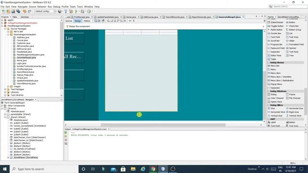The width and height of the screenshot is (308, 173).
Task: Open the File menu
Action: pyautogui.click(x=2, y=7)
